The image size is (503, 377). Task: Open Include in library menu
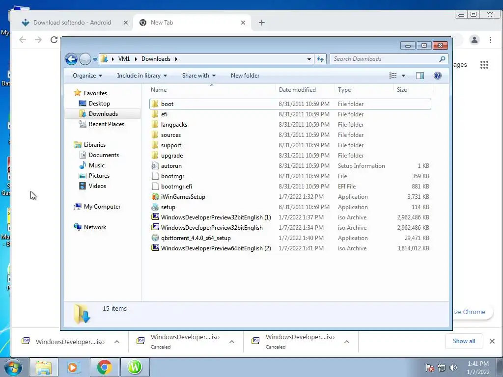(142, 76)
